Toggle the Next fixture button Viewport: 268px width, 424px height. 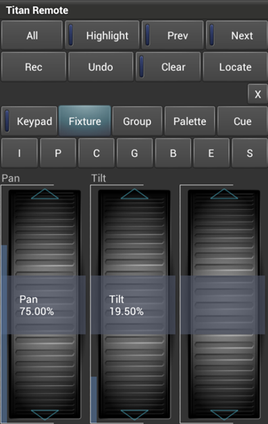coord(237,35)
